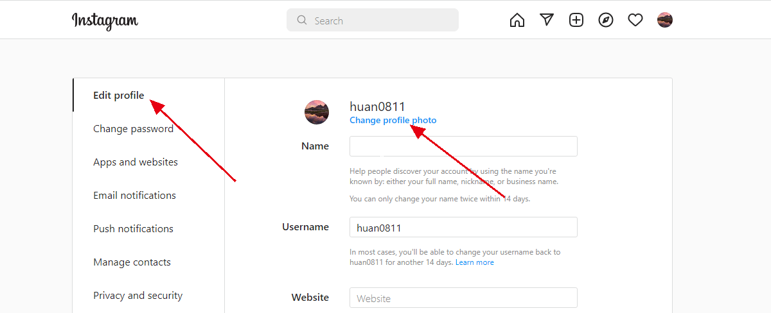Click the search magnifier icon
771x313 pixels.
pyautogui.click(x=302, y=21)
